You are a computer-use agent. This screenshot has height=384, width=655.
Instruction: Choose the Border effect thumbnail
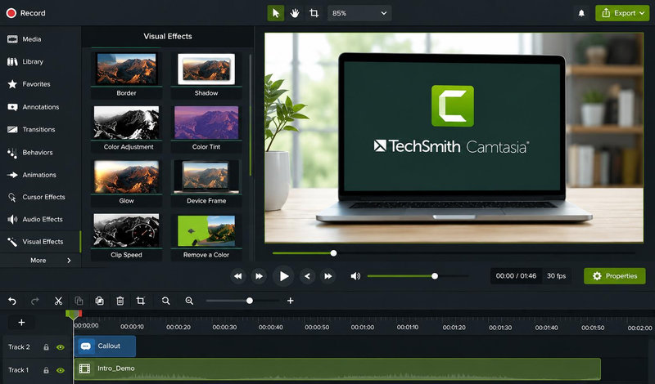(x=126, y=74)
